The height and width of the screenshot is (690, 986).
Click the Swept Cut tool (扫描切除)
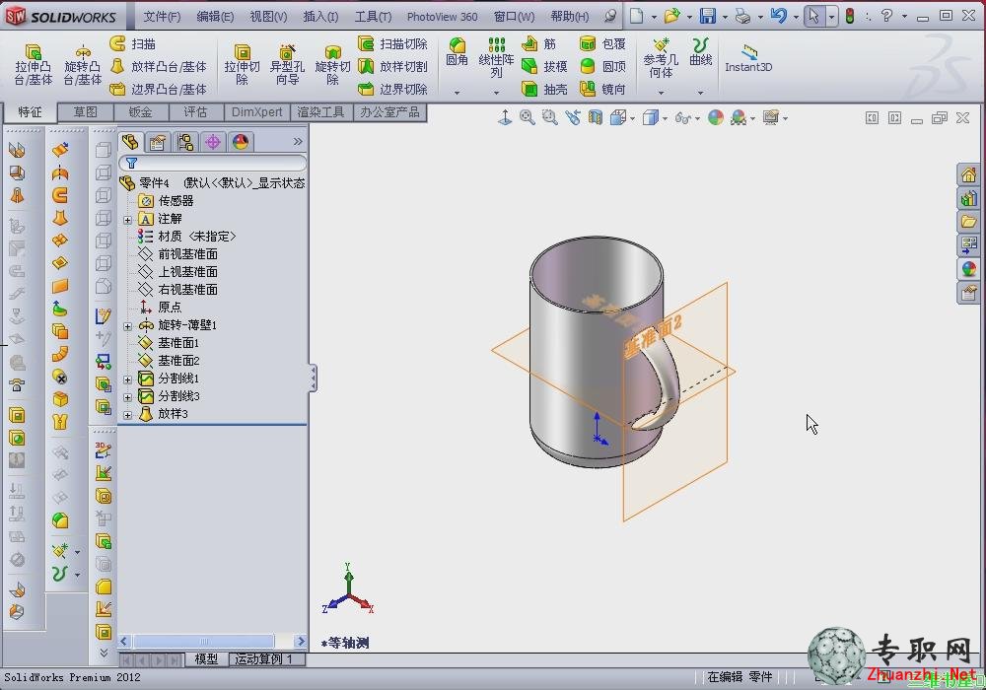click(393, 44)
